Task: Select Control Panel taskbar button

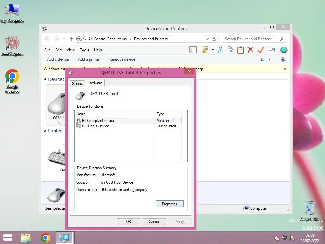Action: click(64, 238)
